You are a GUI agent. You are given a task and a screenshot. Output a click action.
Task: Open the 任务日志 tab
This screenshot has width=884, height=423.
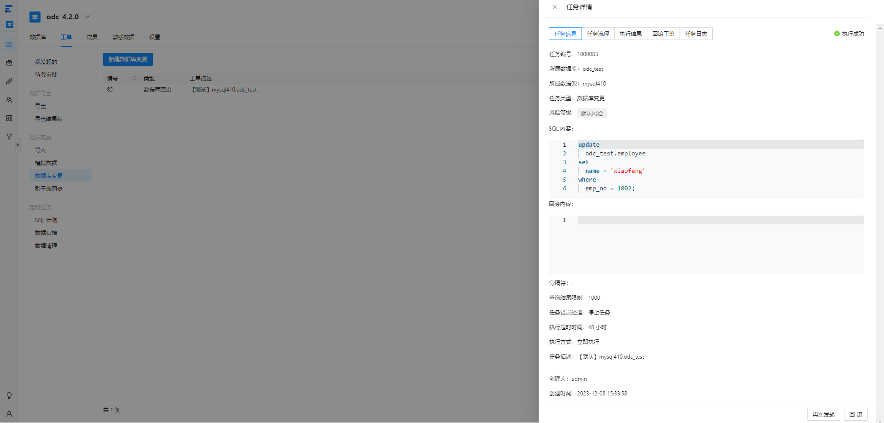tap(696, 34)
